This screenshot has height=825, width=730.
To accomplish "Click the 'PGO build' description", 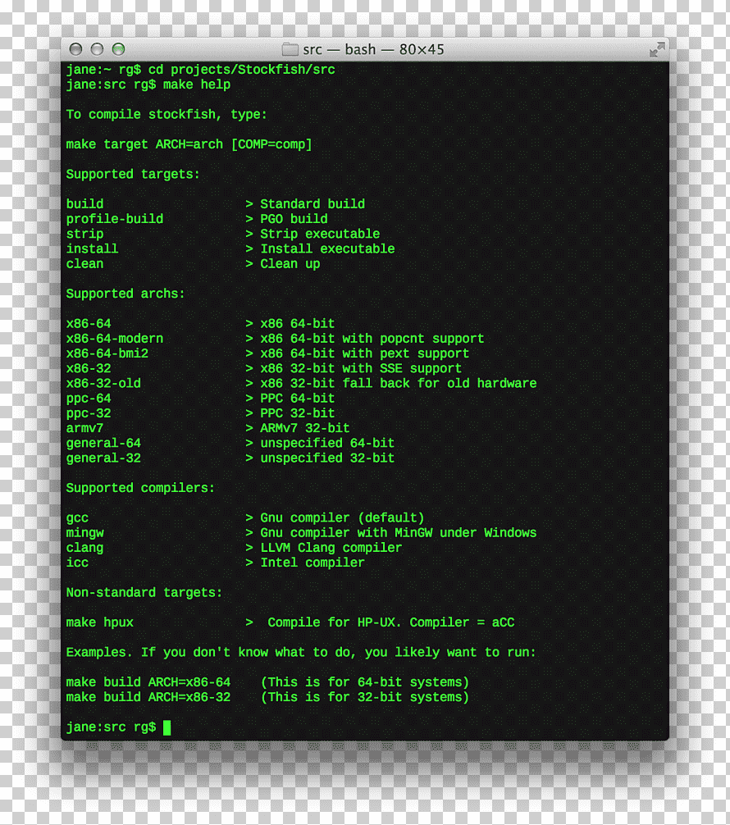I will (294, 219).
